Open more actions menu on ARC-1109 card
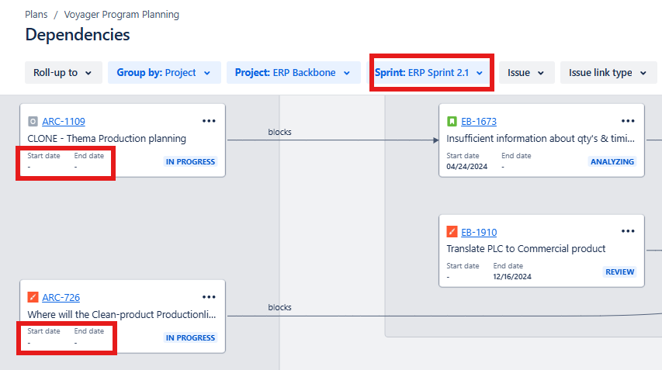Screen dimensions: 662x370 click(x=209, y=121)
